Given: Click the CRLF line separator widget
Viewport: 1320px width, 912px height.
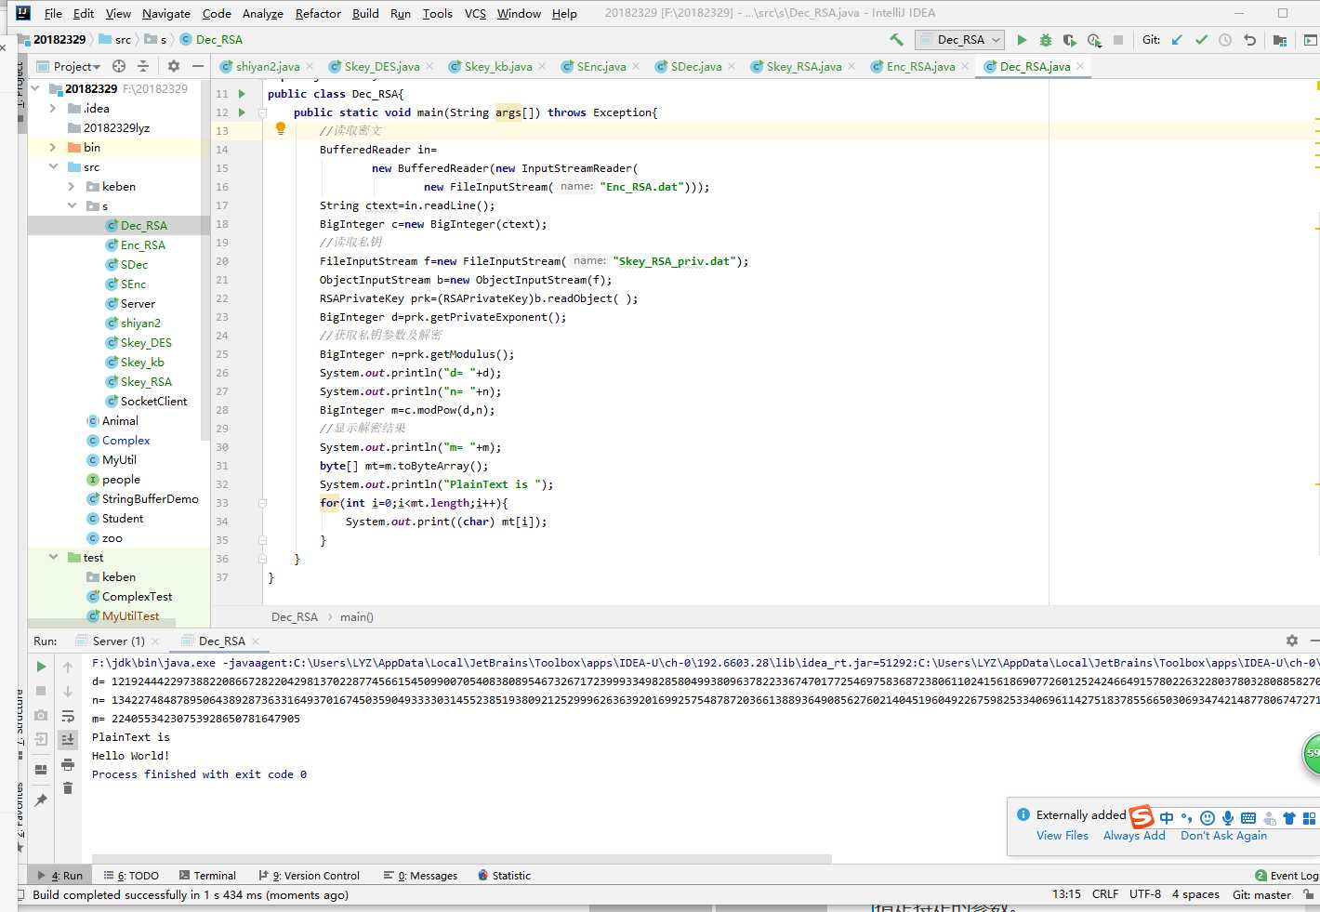Looking at the screenshot, I should click(1105, 894).
